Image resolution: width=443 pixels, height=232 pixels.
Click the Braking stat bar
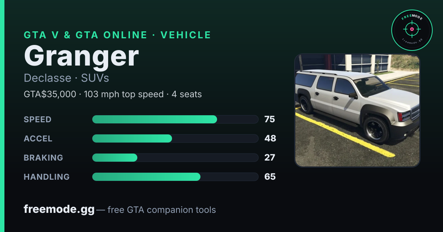point(175,158)
